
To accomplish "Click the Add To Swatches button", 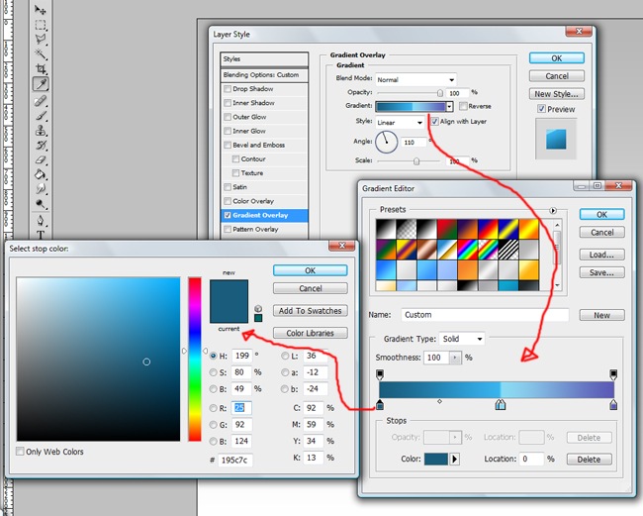I will click(x=311, y=311).
